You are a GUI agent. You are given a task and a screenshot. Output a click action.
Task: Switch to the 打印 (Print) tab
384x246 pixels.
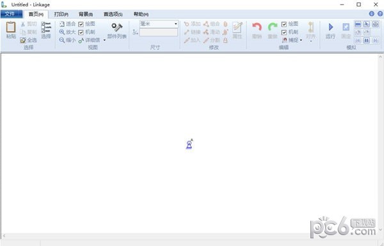(61, 14)
